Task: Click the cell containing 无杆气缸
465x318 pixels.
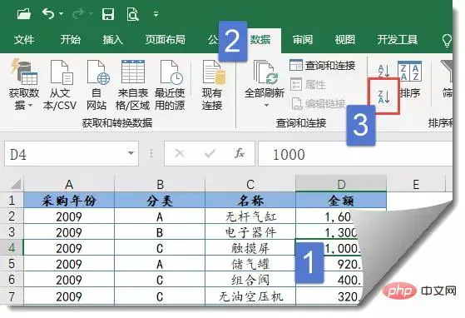Action: coord(250,216)
